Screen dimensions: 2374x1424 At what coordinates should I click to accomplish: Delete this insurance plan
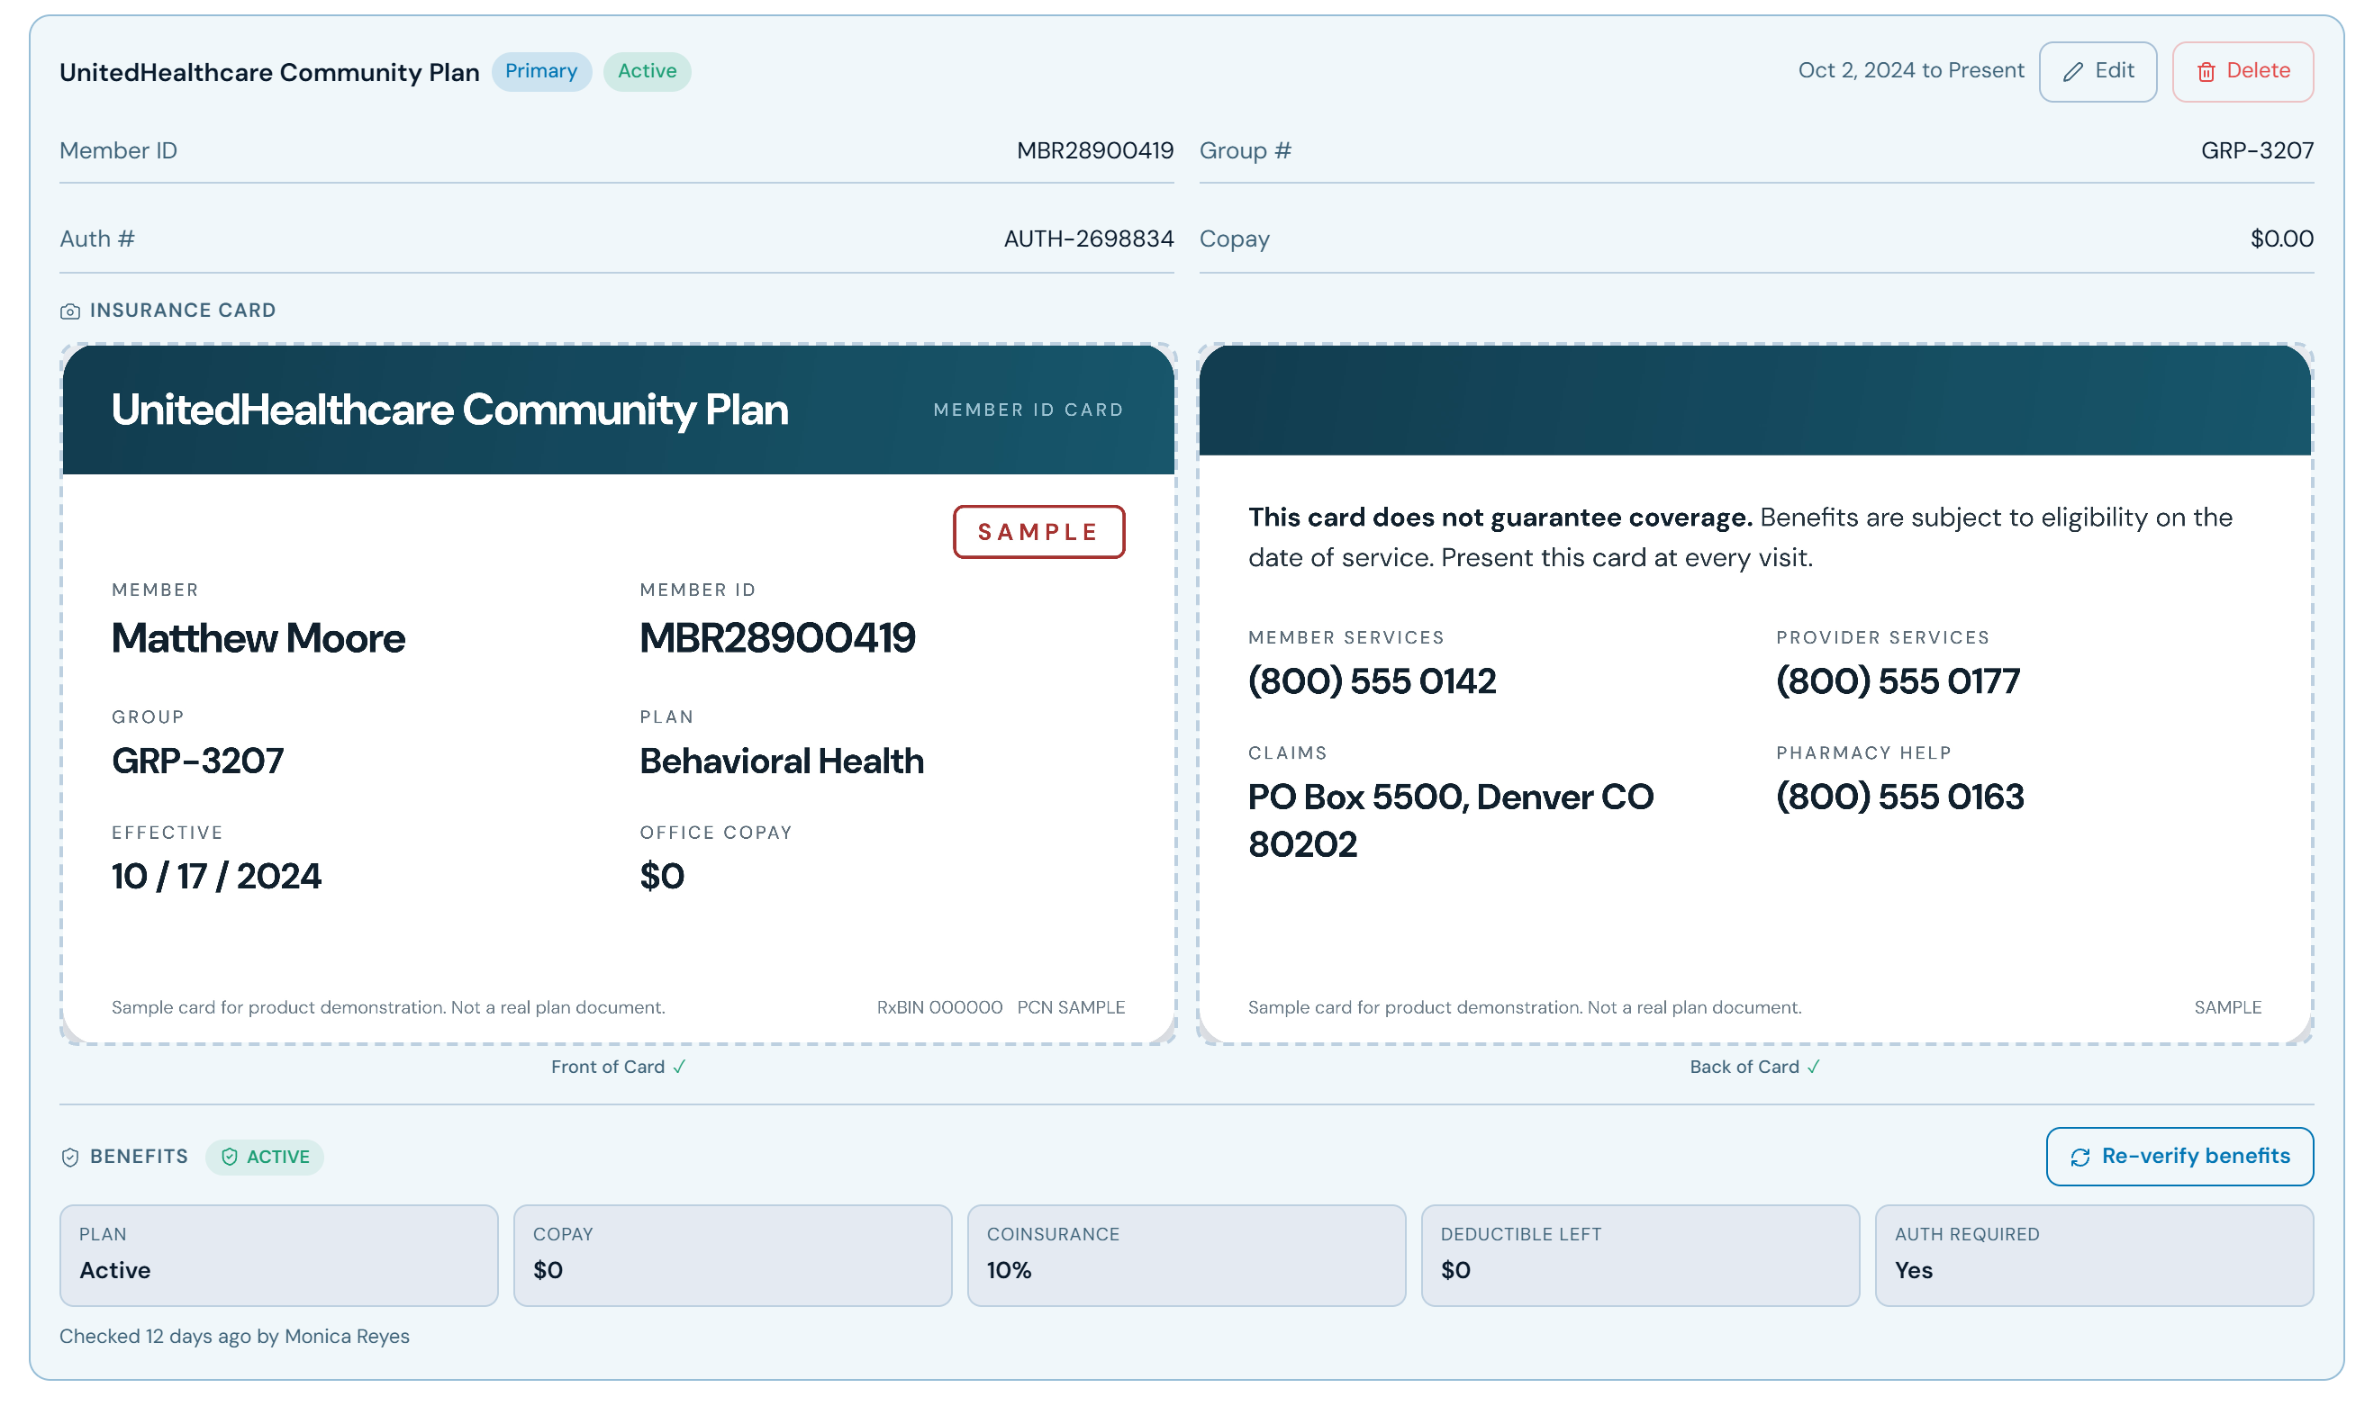click(2242, 71)
